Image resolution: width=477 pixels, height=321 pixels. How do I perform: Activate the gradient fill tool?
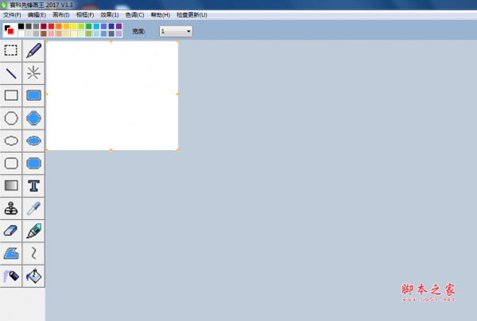[x=11, y=186]
